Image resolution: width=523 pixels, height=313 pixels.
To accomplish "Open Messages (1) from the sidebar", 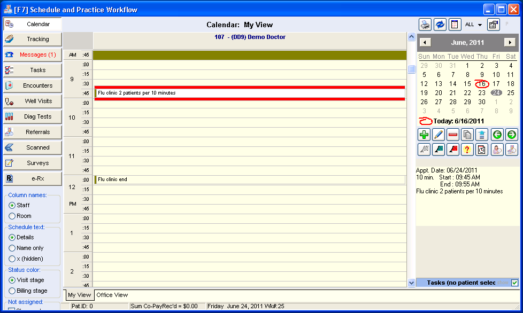I will click(33, 54).
